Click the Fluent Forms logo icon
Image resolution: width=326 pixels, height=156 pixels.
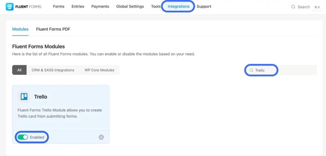pos(10,7)
